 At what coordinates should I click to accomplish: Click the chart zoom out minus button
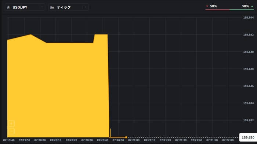click(x=11, y=131)
